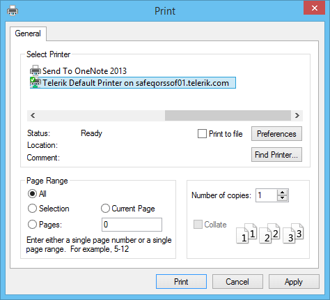Decrease number of copies with down arrow

(283, 198)
